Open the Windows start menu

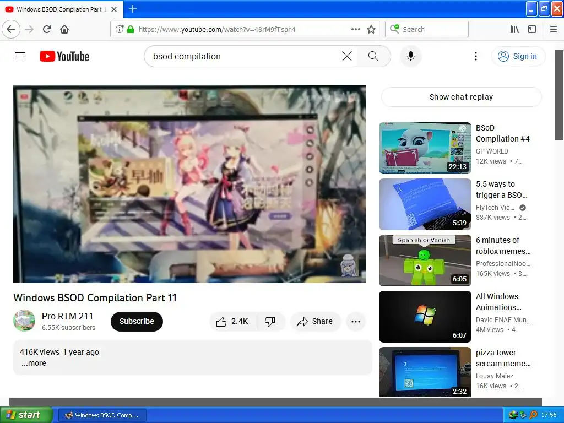coord(26,415)
